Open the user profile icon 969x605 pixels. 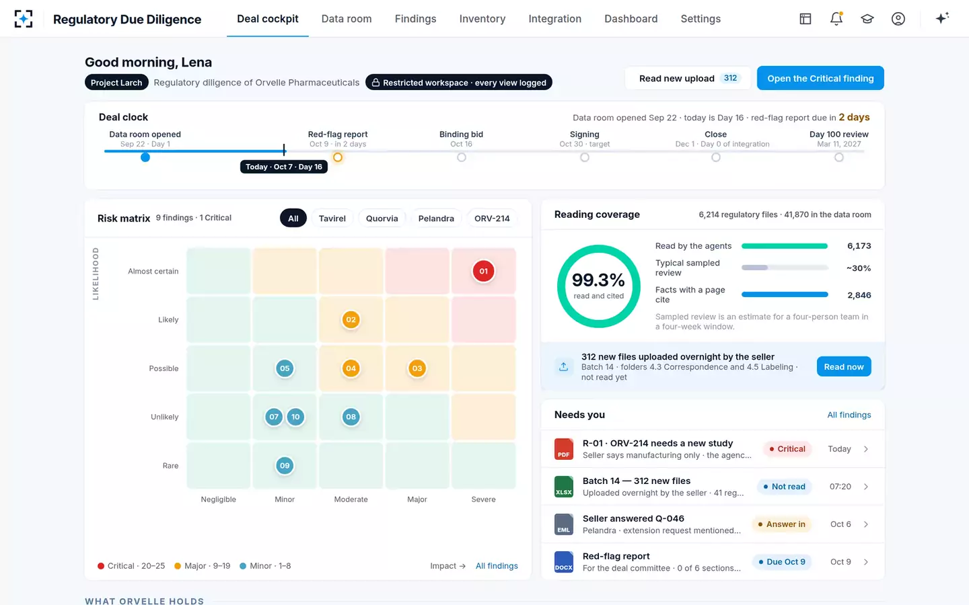pos(898,19)
